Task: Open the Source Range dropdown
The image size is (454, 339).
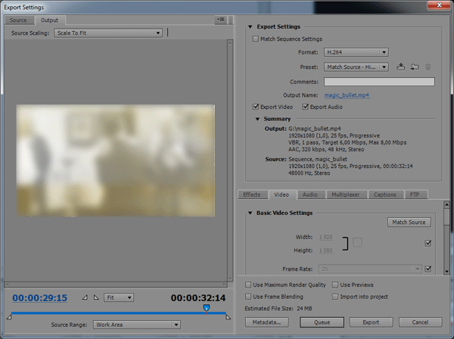Action: tap(137, 325)
